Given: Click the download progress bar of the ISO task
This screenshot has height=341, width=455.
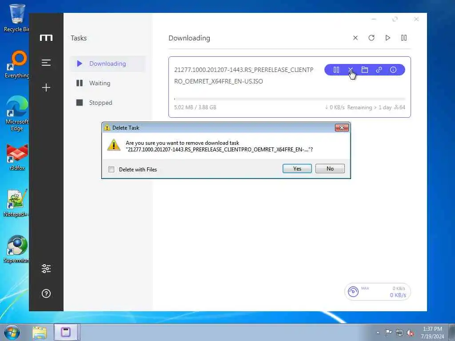Looking at the screenshot, I should coord(290,99).
